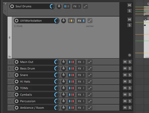
Task: Click the Snare volume knob
Action: 57,75
